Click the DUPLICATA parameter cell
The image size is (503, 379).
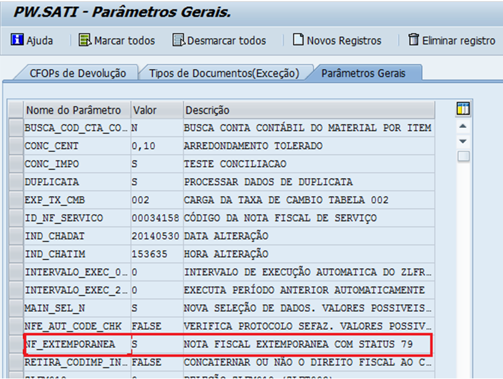tap(77, 182)
